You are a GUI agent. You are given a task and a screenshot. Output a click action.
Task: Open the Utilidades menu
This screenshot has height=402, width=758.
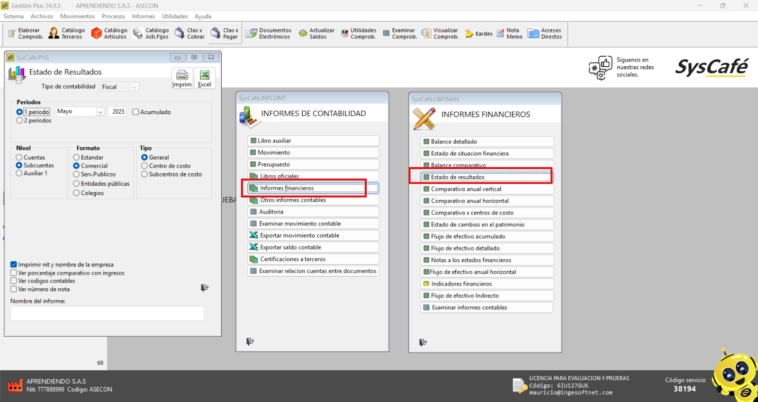tap(175, 17)
